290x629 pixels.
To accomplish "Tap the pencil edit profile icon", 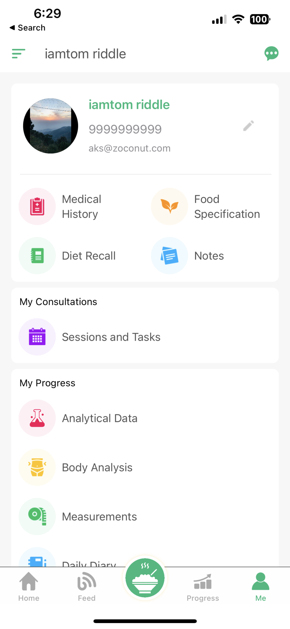I will pos(249,126).
